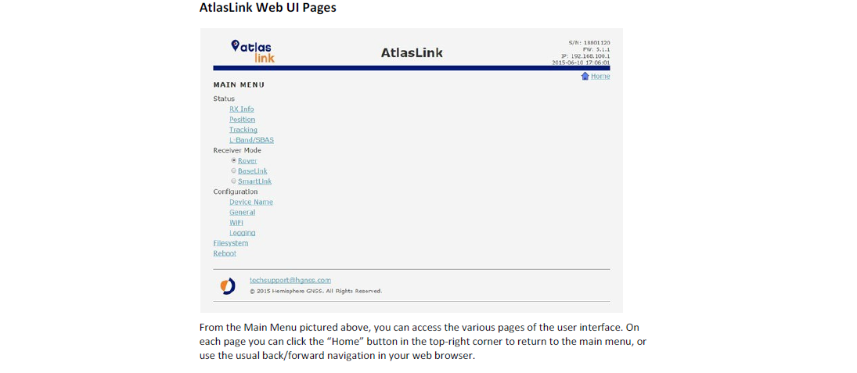Click the techsupport@hgnss.com email link
Image resolution: width=857 pixels, height=373 pixels.
coord(290,280)
